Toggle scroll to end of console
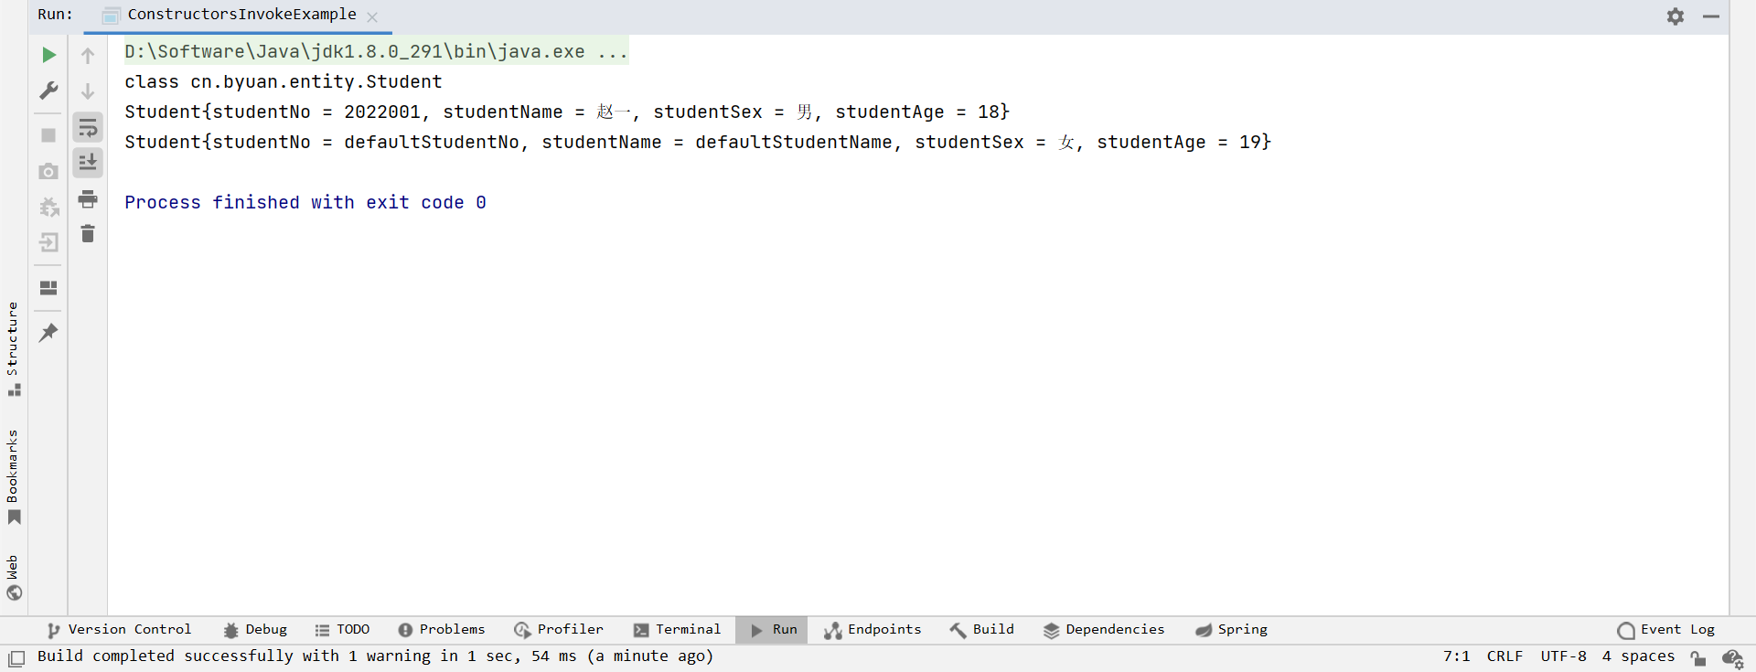This screenshot has width=1756, height=672. click(88, 163)
